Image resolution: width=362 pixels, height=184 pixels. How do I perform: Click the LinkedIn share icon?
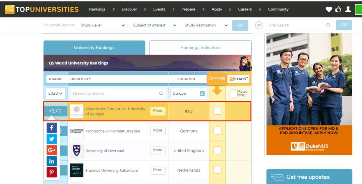52,161
